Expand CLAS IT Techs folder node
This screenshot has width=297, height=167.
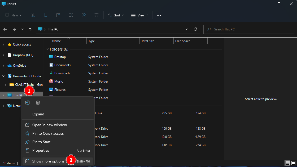point(6,84)
